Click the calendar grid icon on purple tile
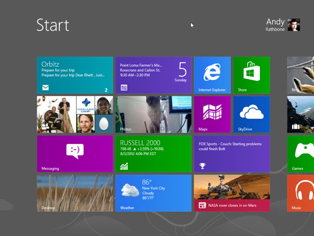This screenshot has width=314, height=236. click(x=124, y=88)
